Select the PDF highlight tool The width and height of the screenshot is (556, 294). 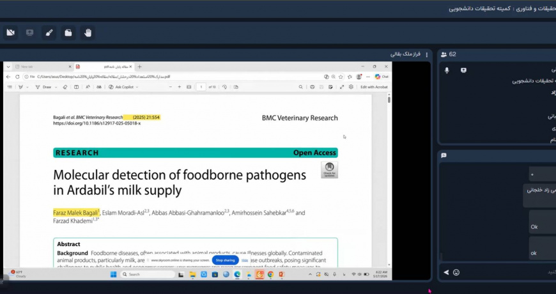(x=21, y=87)
